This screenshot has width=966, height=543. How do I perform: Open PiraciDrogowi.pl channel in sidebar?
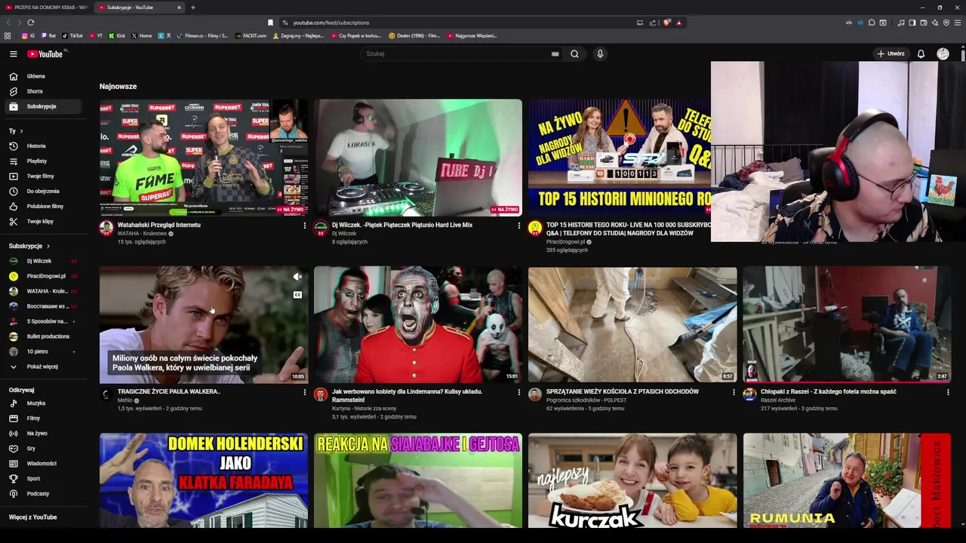45,276
